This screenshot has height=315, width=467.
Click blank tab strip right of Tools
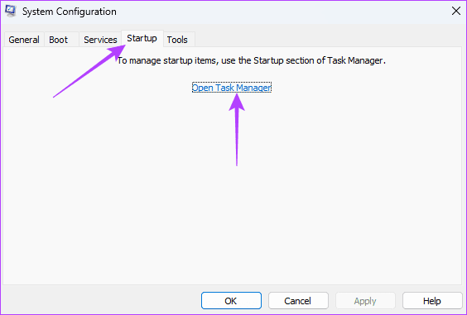[x=328, y=39]
